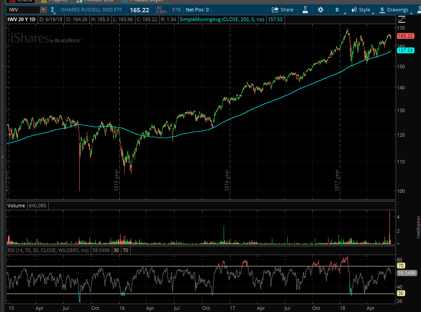Click the IWV symbol input field
This screenshot has height=312, width=421.
tap(24, 10)
